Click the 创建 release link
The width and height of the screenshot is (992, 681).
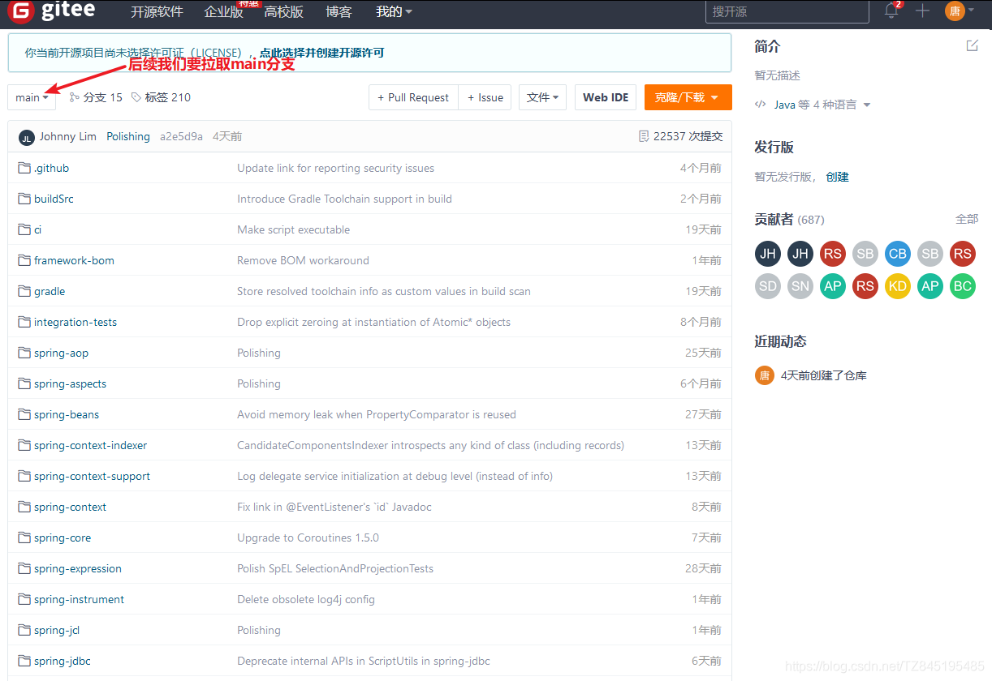coord(837,176)
